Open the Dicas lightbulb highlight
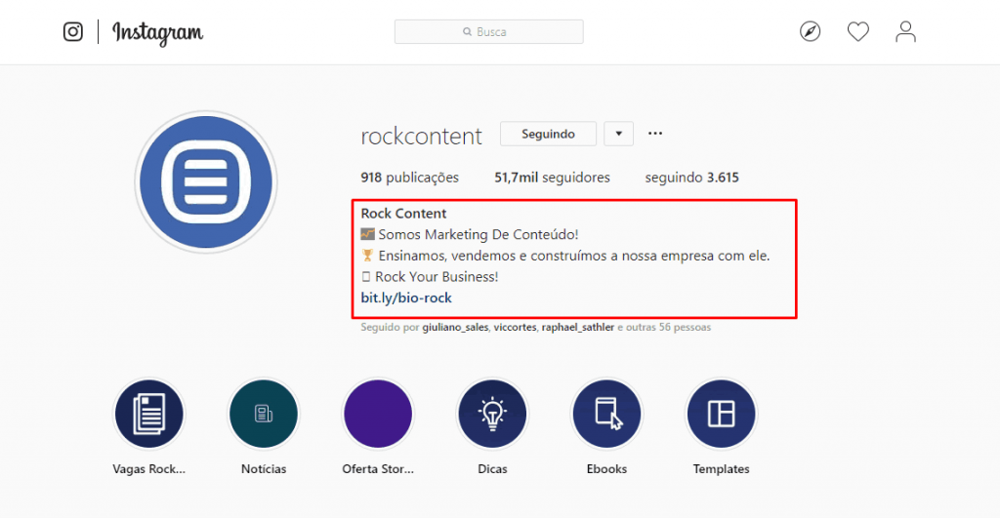1000x518 pixels. (x=492, y=414)
